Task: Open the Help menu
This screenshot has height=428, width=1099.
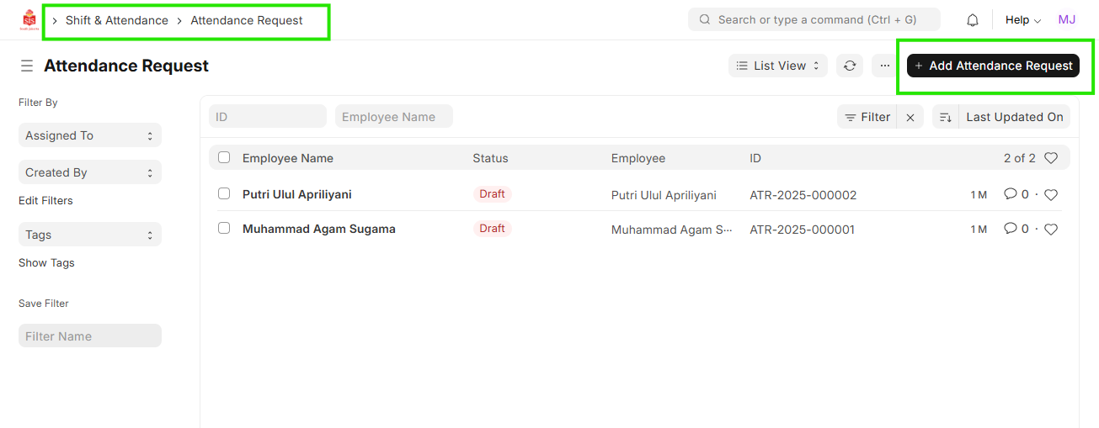Action: (x=1022, y=20)
